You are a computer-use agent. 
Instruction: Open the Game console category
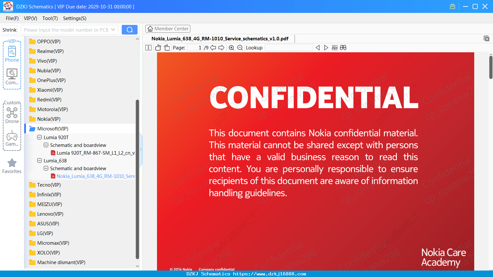[x=12, y=138]
